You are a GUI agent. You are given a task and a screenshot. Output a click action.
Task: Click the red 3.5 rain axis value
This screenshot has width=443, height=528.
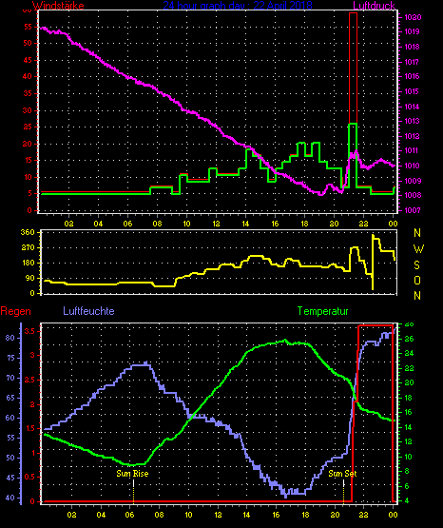point(29,331)
